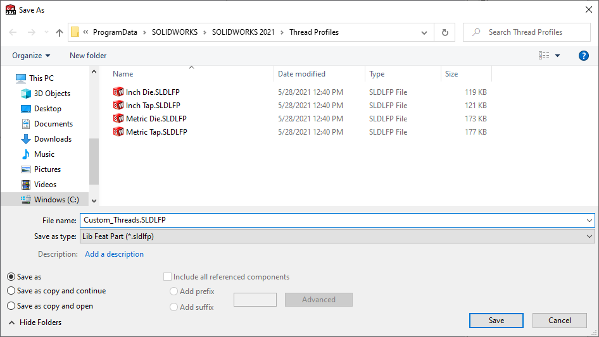Open the Save as type dropdown
Screen dimensions: 599x337
click(x=337, y=236)
